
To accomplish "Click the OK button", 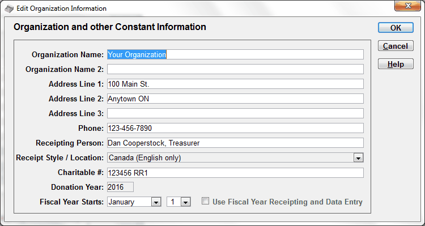I will (396, 28).
